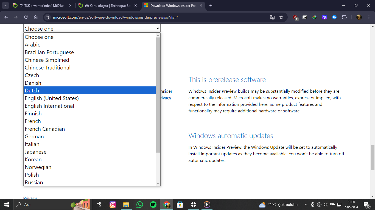This screenshot has width=375, height=210.
Task: Open File Explorer from the taskbar
Action: pyautogui.click(x=126, y=205)
